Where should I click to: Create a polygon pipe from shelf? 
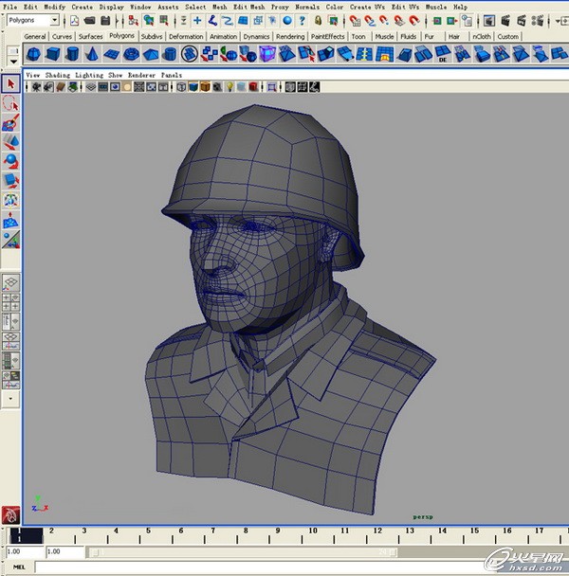pyautogui.click(x=170, y=54)
